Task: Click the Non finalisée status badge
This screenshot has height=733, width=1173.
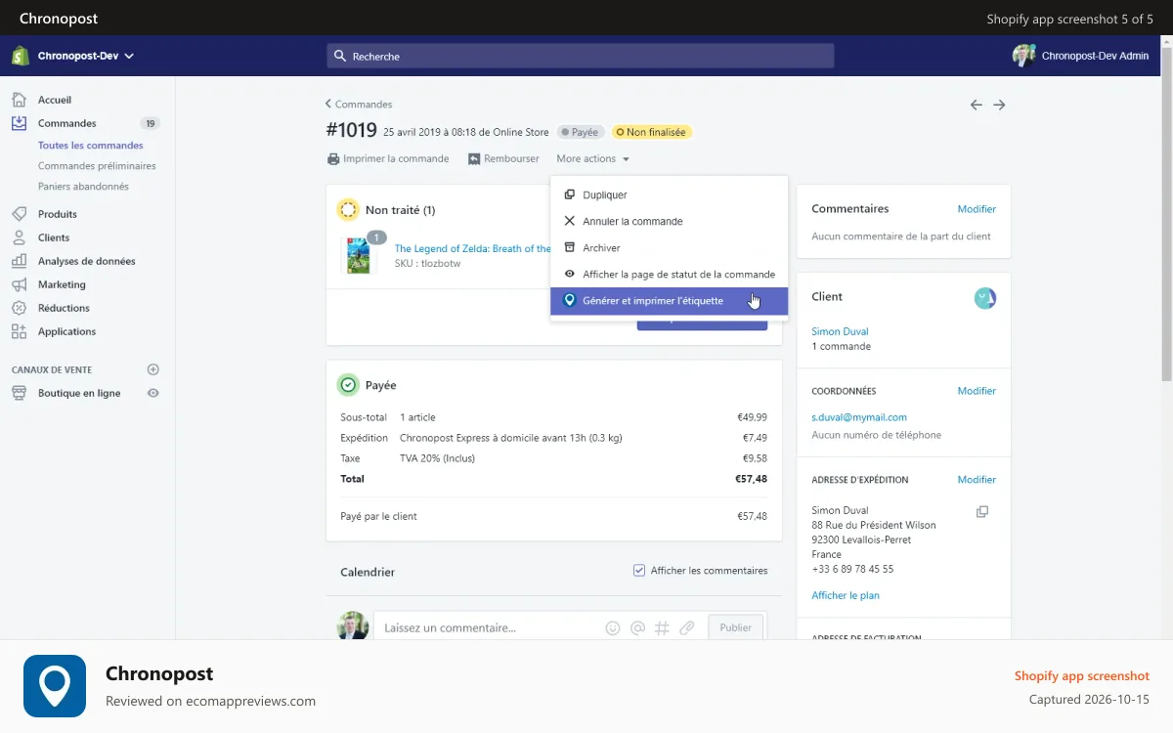Action: 651,132
